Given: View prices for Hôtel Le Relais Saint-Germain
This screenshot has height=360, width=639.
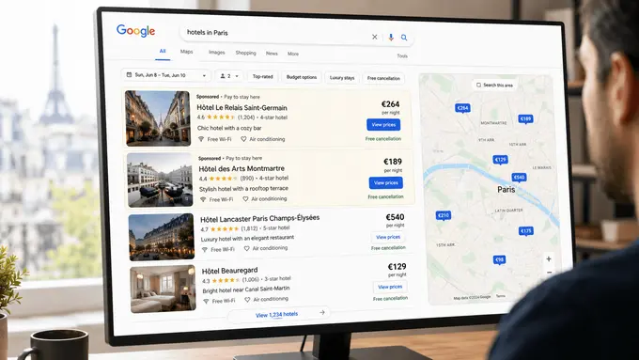Looking at the screenshot, I should pyautogui.click(x=383, y=125).
